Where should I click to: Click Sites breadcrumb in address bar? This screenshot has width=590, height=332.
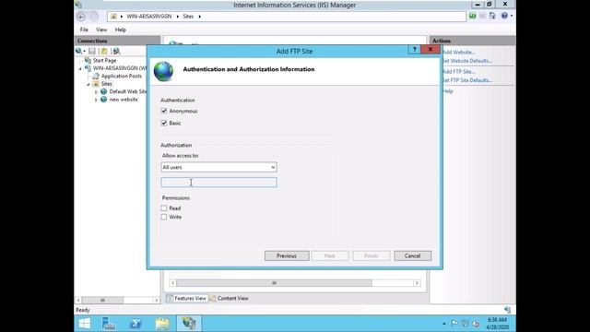(188, 17)
